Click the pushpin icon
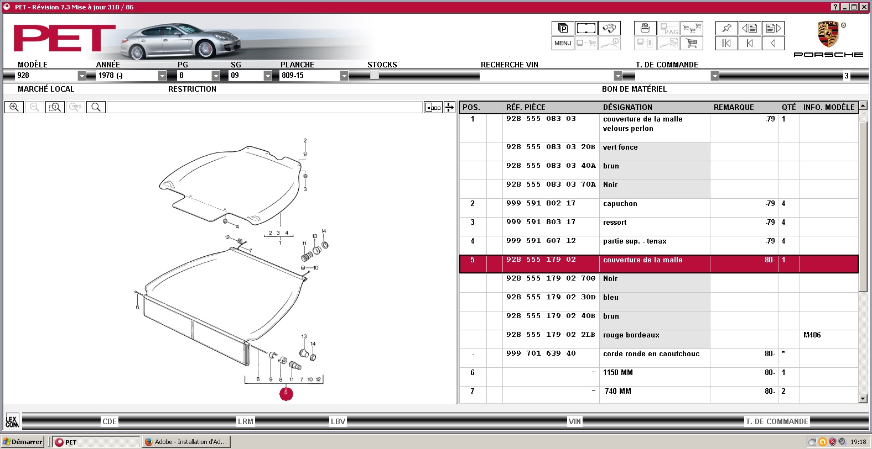Viewport: 872px width, 449px height. (726, 28)
